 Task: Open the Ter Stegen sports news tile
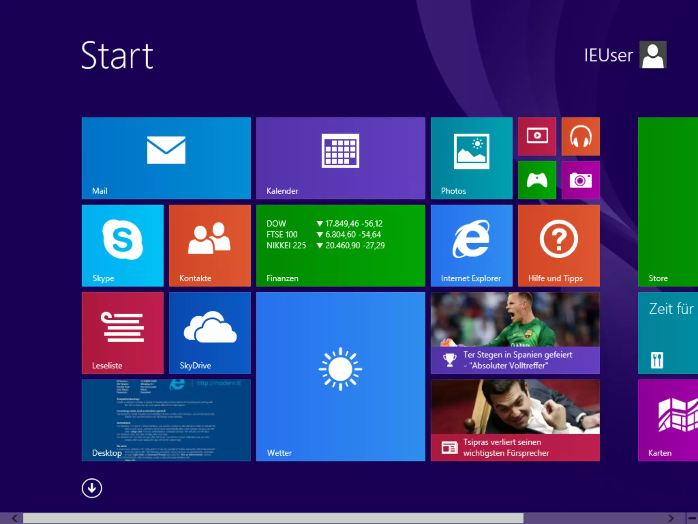pyautogui.click(x=515, y=333)
